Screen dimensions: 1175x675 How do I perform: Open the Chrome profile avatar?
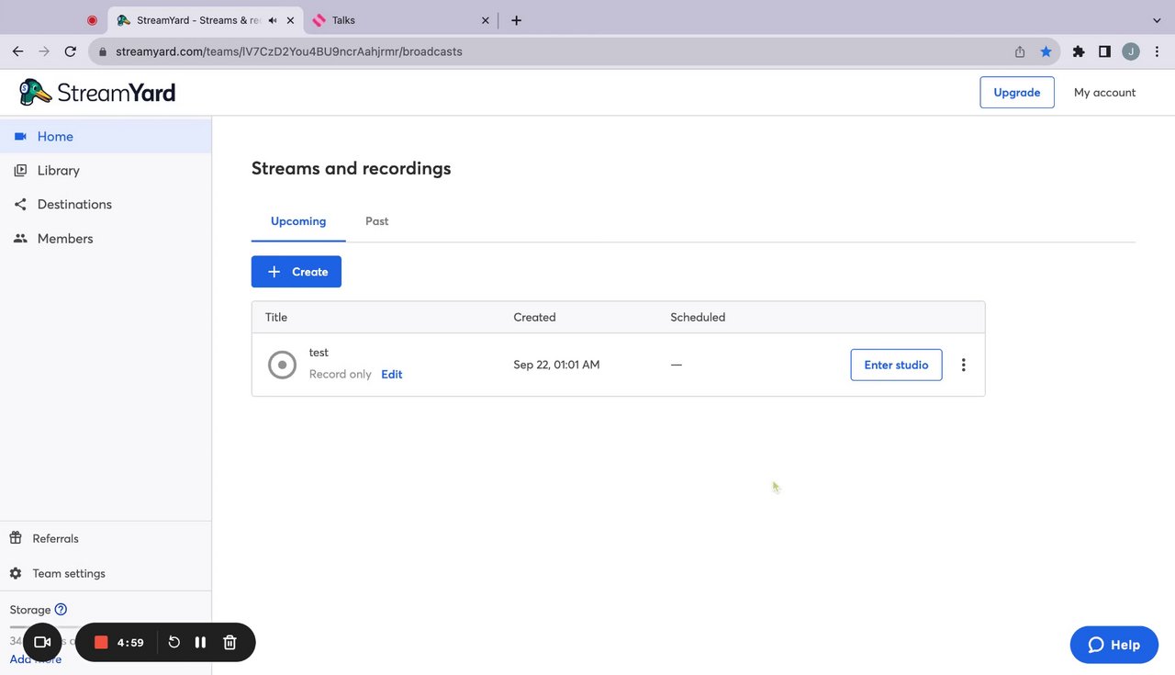coord(1130,51)
